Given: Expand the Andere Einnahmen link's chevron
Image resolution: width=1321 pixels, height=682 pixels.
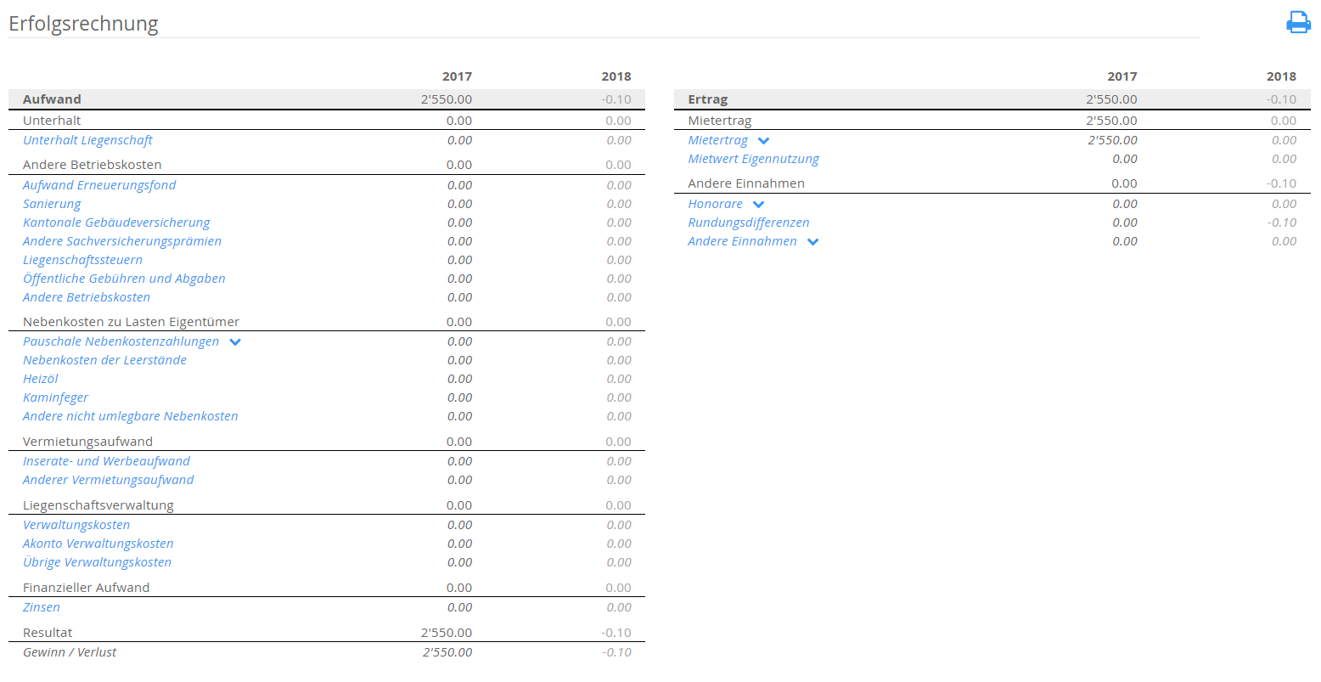Looking at the screenshot, I should (x=812, y=242).
